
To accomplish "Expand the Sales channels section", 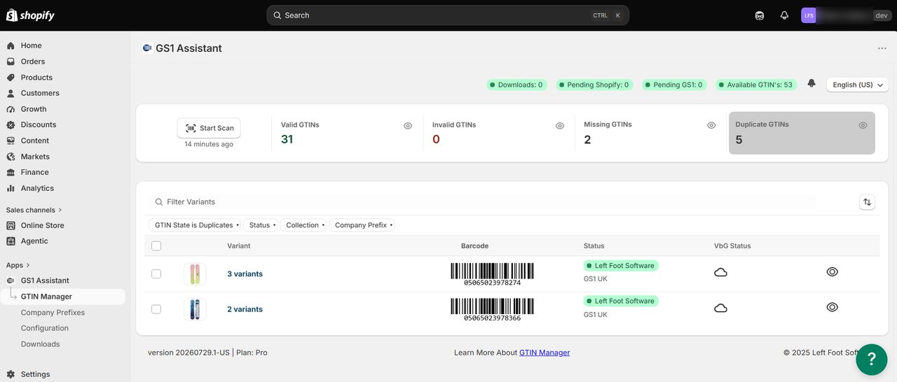I will click(x=34, y=210).
